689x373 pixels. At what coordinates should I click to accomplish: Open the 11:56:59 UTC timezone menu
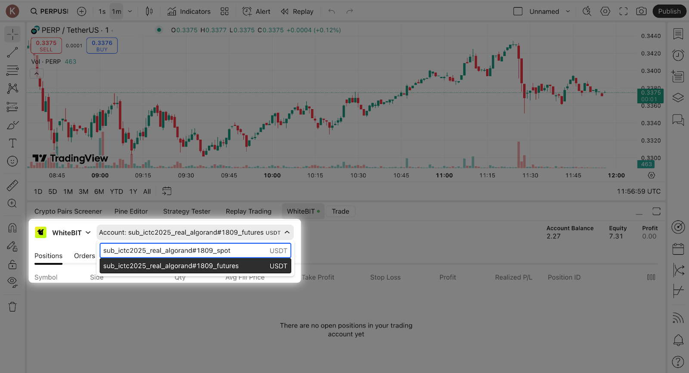tap(639, 192)
